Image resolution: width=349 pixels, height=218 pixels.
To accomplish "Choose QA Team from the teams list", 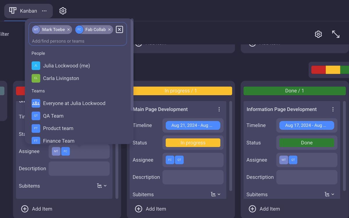I will coord(53,116).
